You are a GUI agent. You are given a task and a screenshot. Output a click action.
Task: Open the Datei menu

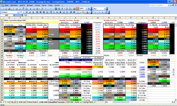click(x=7, y=5)
